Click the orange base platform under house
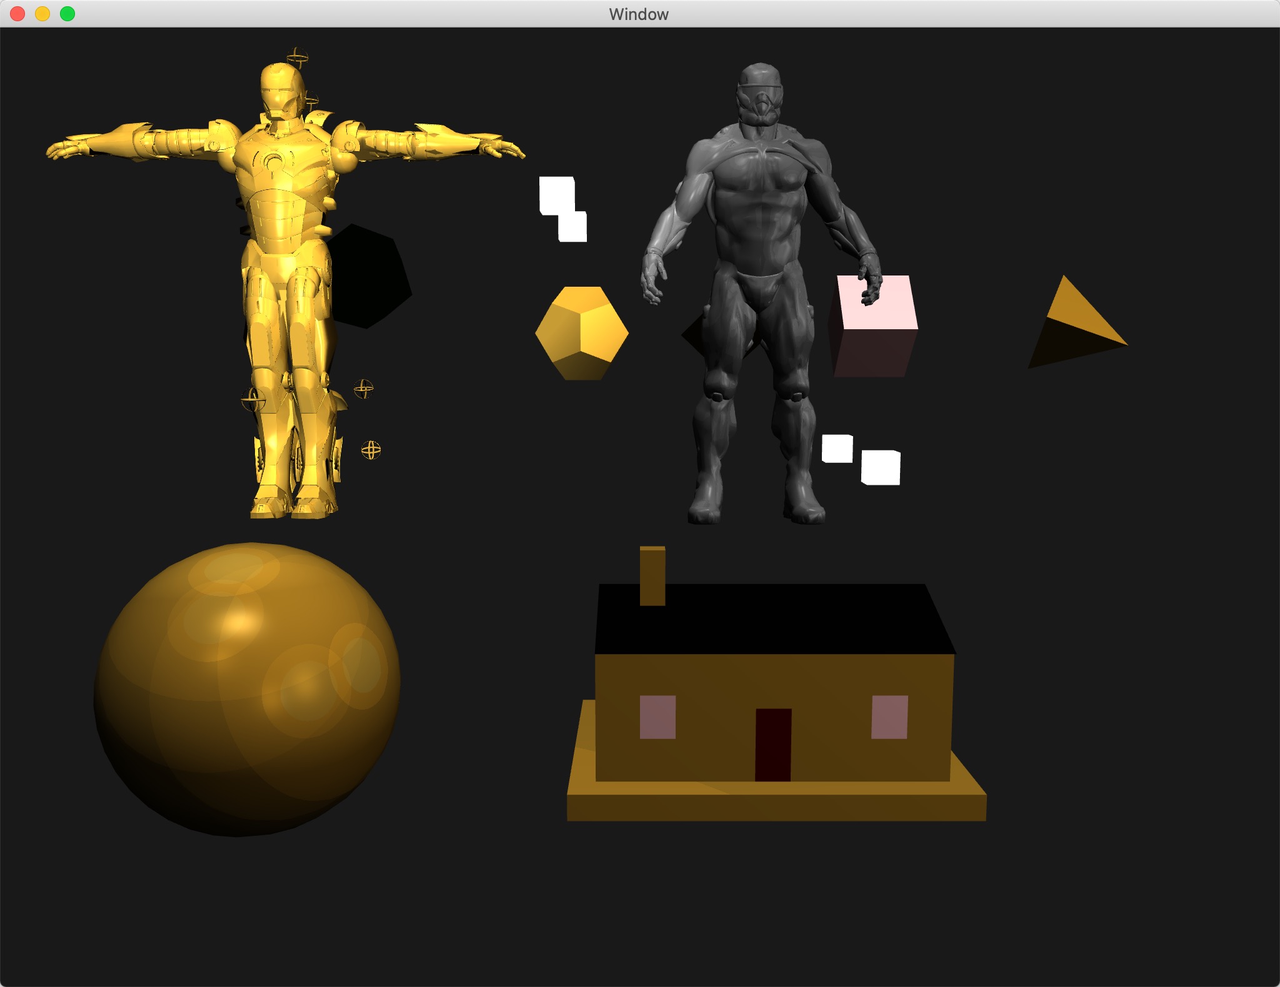The height and width of the screenshot is (987, 1280). point(775,807)
